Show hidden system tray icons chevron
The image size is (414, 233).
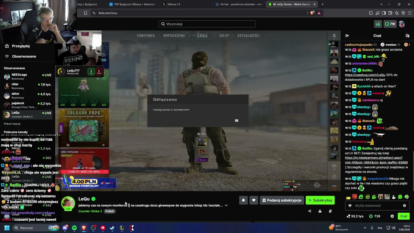point(365,228)
